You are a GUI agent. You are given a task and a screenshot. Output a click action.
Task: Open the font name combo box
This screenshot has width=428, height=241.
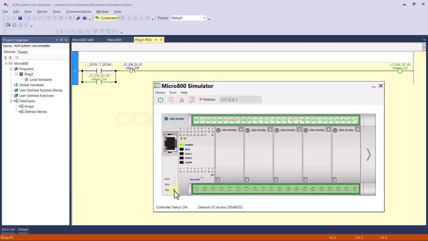[21, 32]
